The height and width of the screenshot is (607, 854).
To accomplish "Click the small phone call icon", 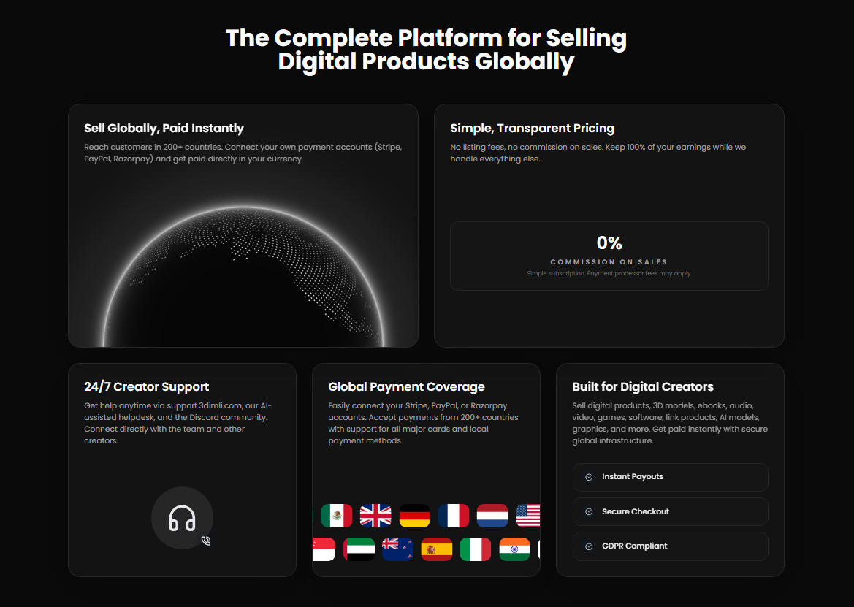I will (x=206, y=541).
